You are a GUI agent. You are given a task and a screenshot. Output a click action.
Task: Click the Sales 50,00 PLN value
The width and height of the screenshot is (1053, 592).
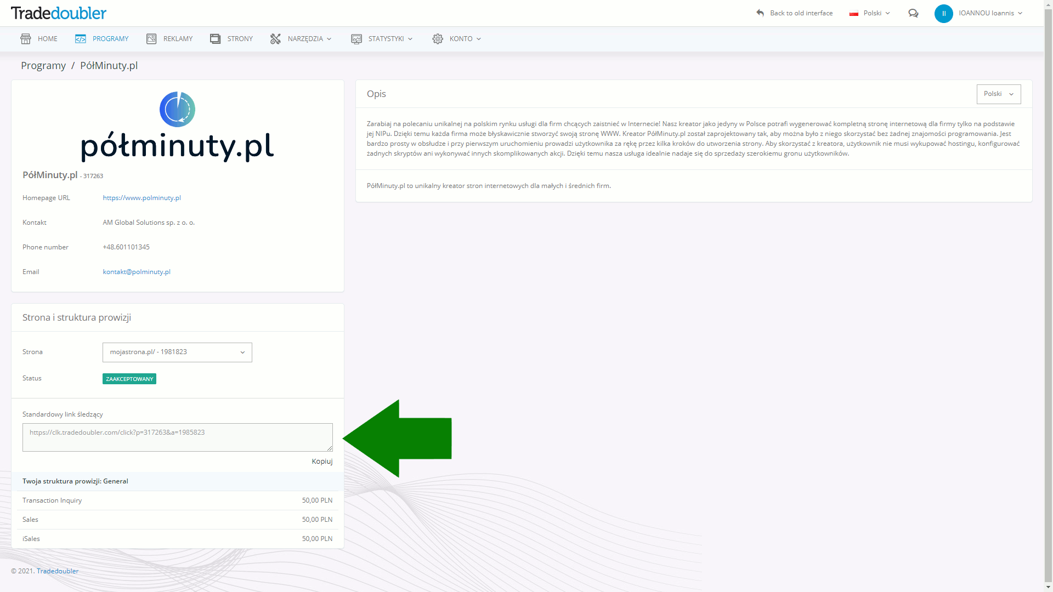tap(317, 520)
